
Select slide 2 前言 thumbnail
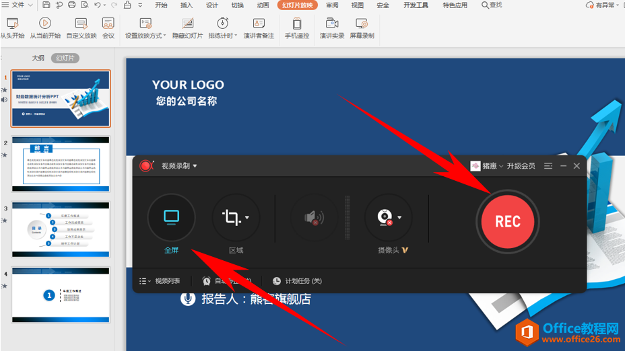click(61, 164)
